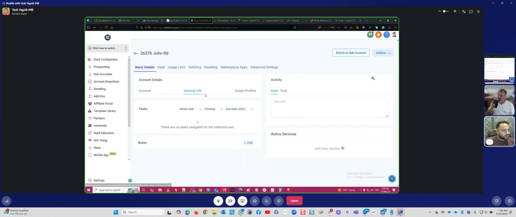Select Account under Account Details
Image resolution: width=516 pixels, height=217 pixels.
(145, 91)
